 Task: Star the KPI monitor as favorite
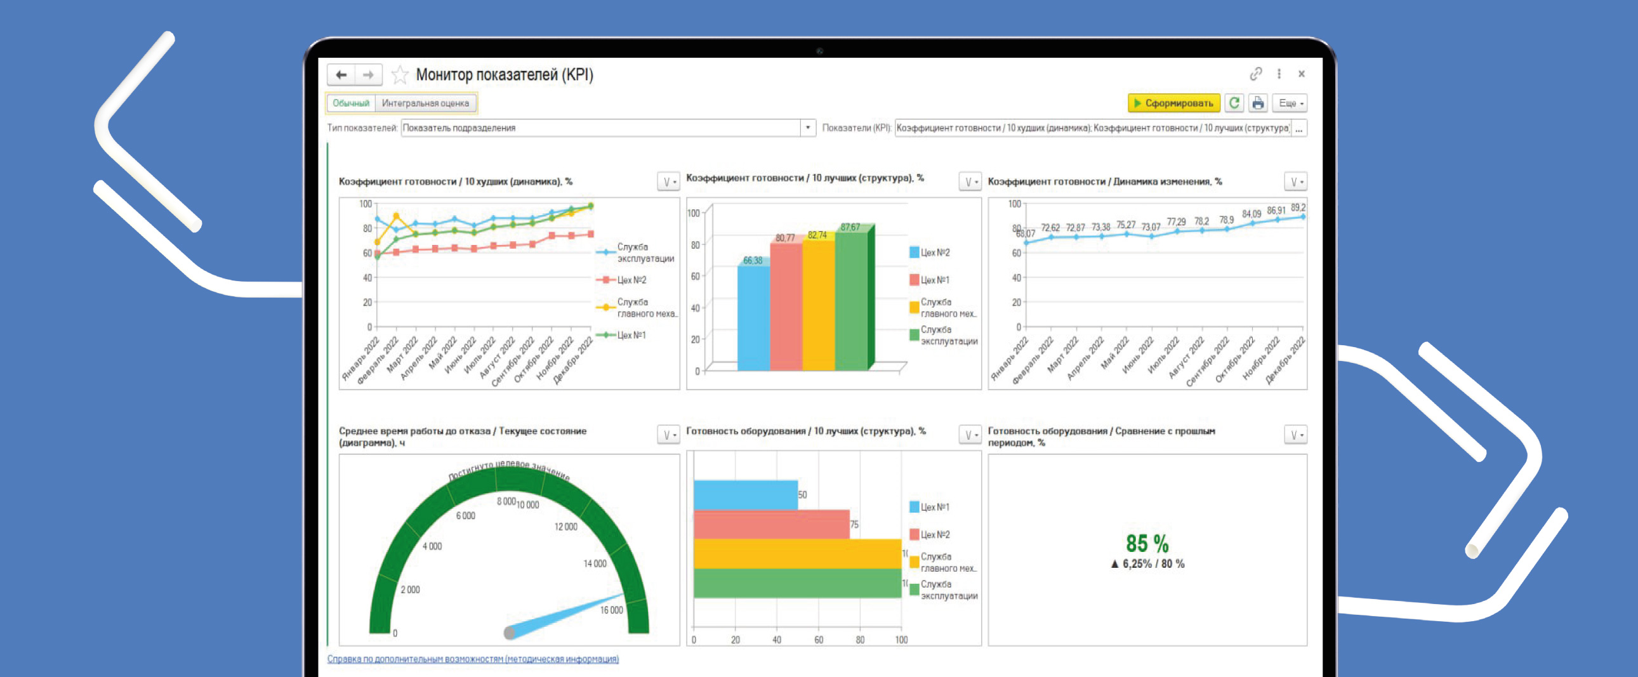point(400,75)
